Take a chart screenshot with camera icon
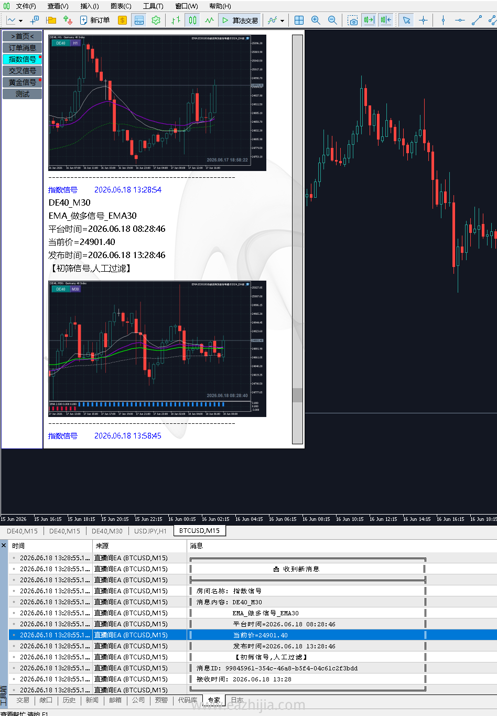The image size is (497, 716). [x=353, y=20]
